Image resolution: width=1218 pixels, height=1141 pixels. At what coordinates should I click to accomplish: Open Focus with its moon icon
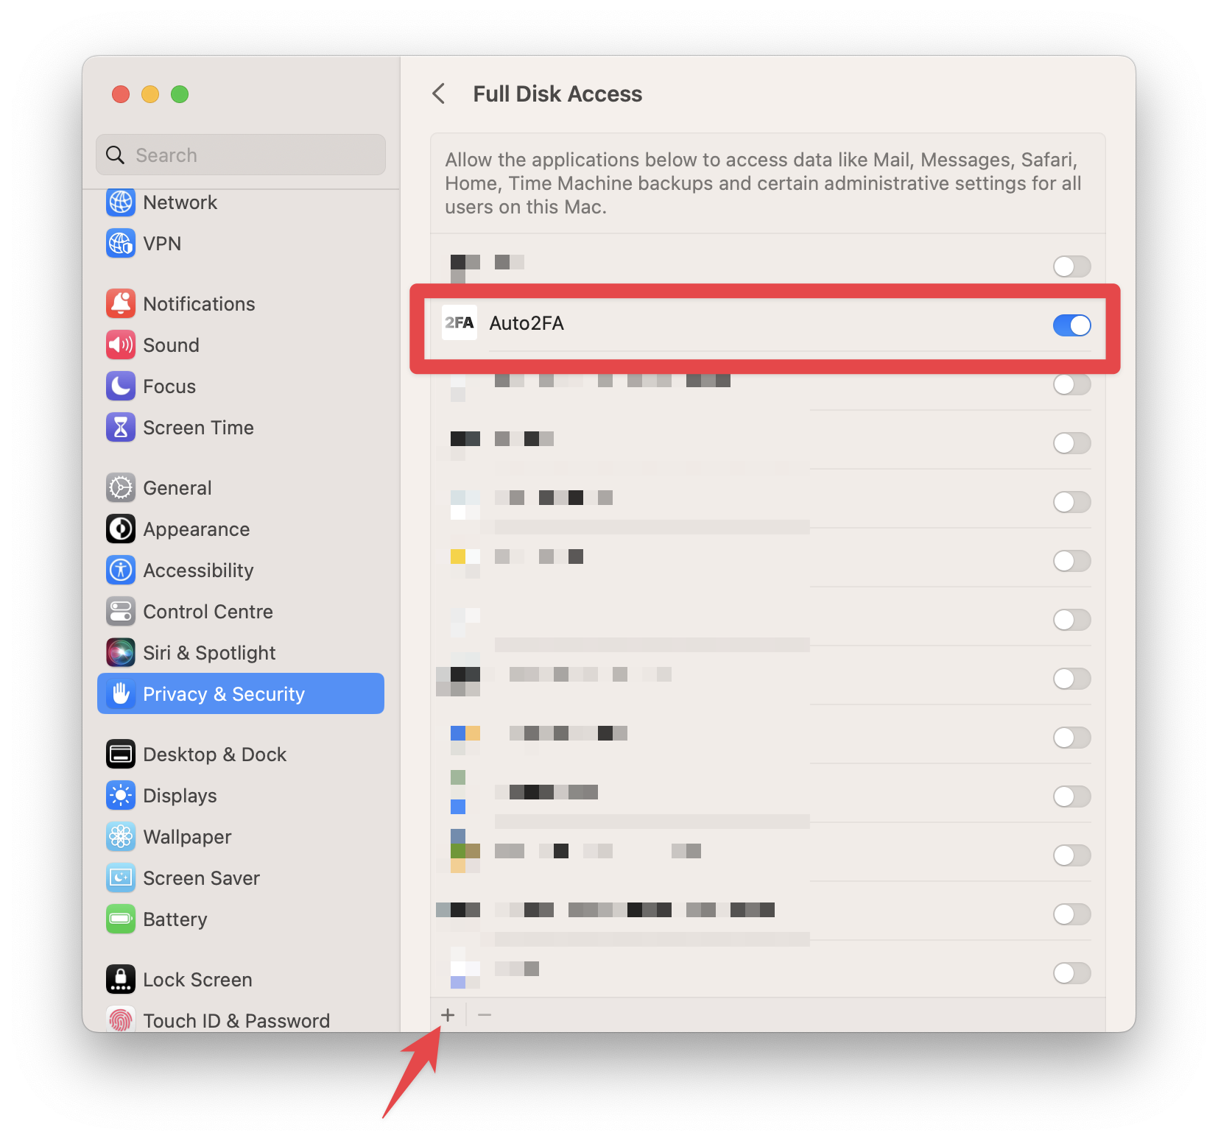pos(121,386)
